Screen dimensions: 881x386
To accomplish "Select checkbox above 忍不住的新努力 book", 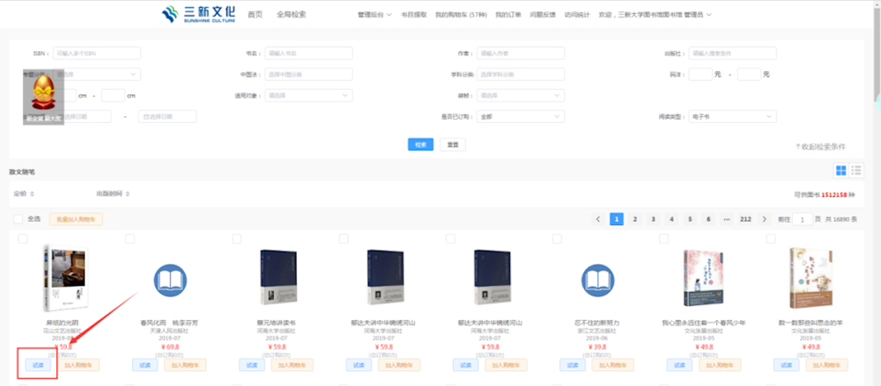I will pyautogui.click(x=556, y=239).
